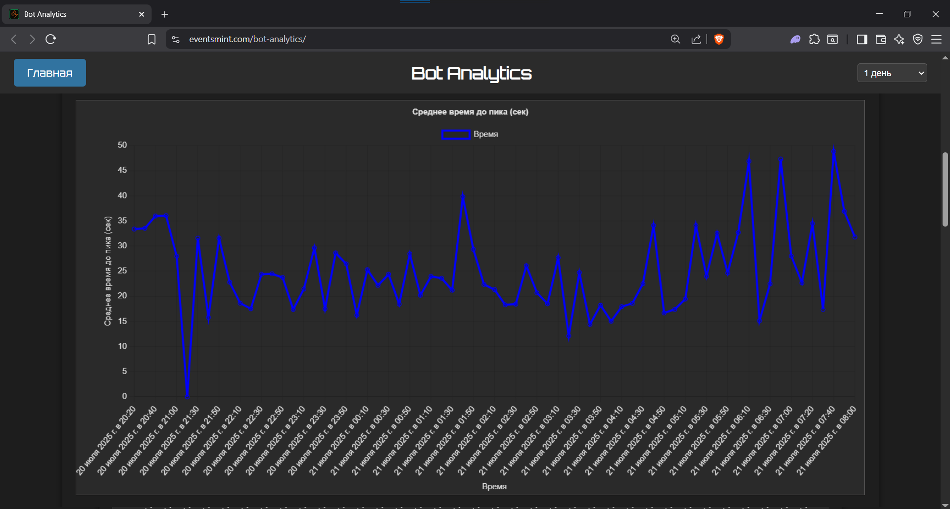Toggle the sidebar panel icon
950x509 pixels.
pyautogui.click(x=862, y=39)
